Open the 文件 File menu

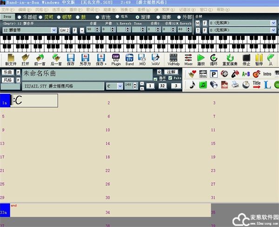tap(8, 10)
